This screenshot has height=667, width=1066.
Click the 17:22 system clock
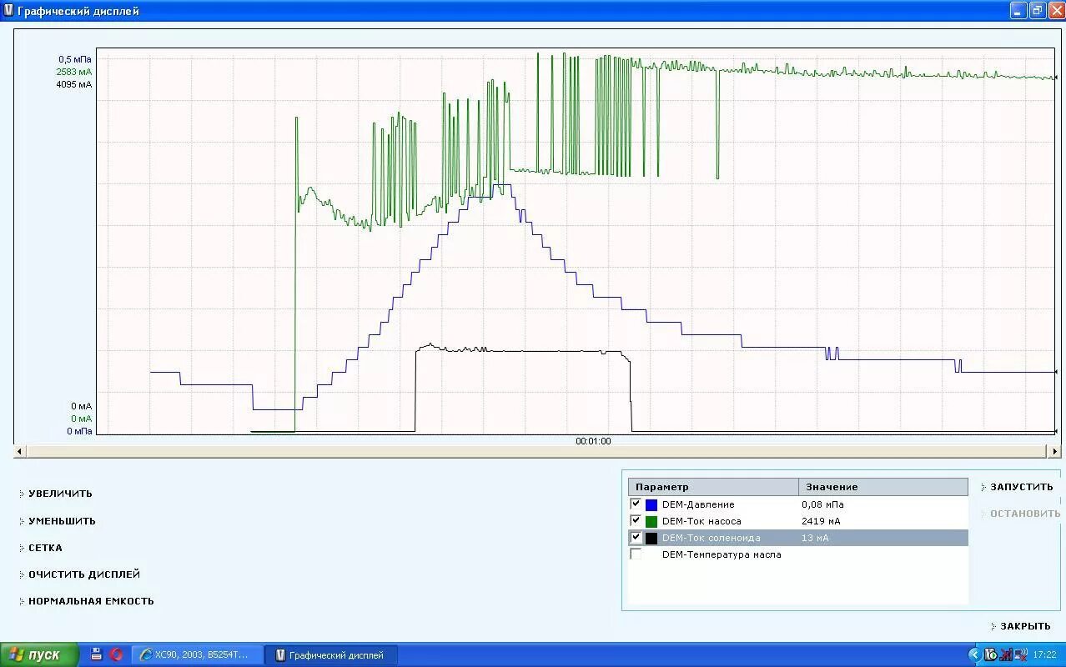coord(1044,655)
